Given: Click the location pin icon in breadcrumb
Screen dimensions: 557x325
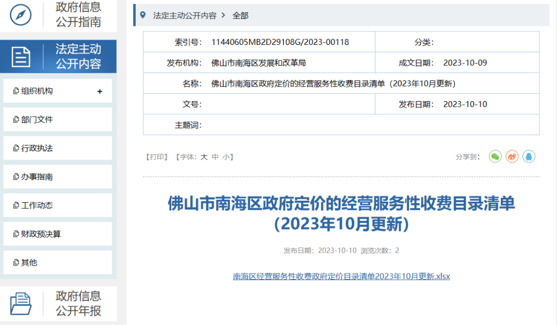Looking at the screenshot, I should coord(143,15).
